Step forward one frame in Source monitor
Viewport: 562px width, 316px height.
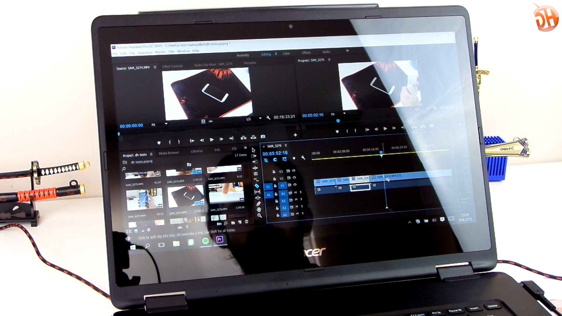tap(221, 139)
